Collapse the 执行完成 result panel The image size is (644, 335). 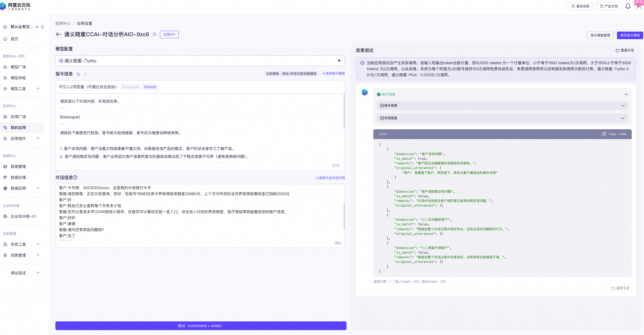626,94
